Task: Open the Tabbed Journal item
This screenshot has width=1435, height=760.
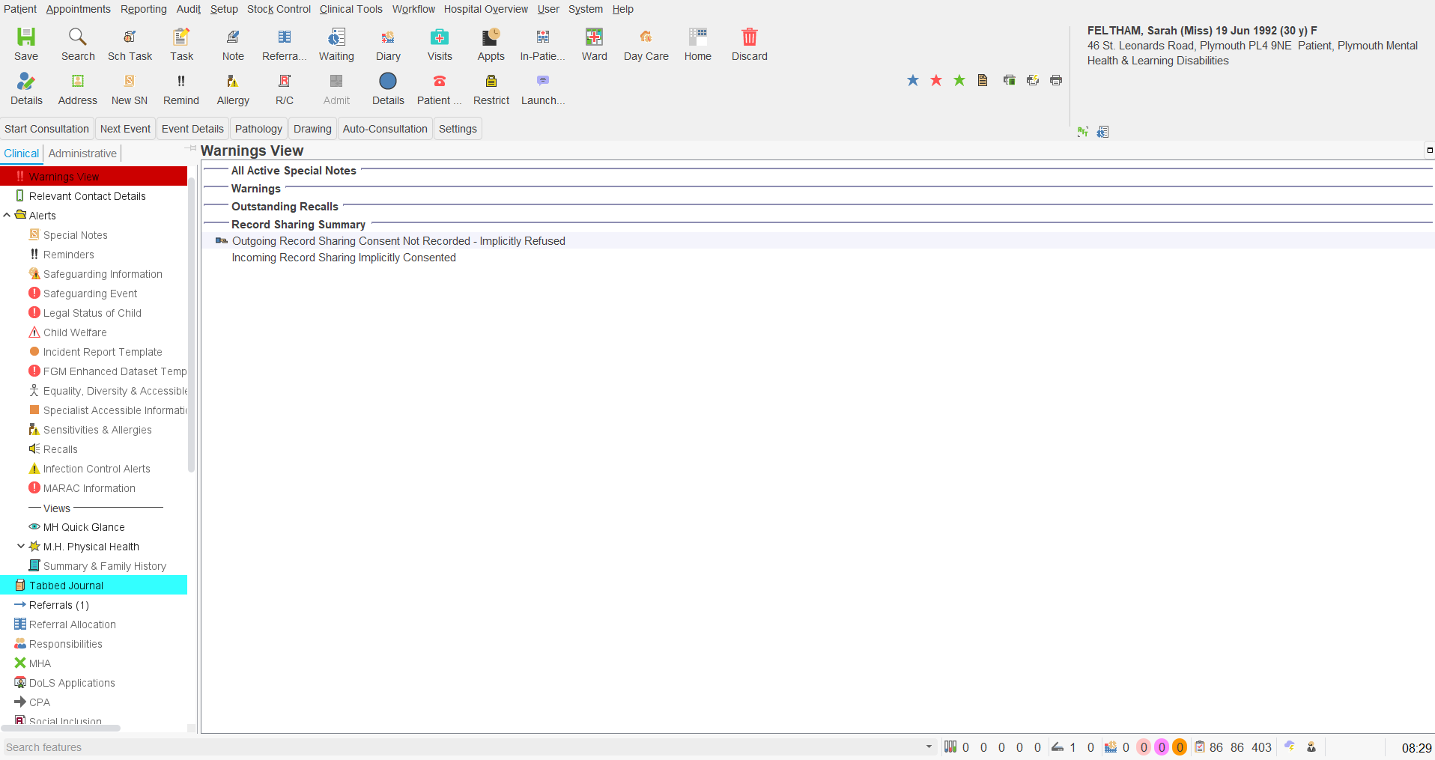Action: point(94,585)
